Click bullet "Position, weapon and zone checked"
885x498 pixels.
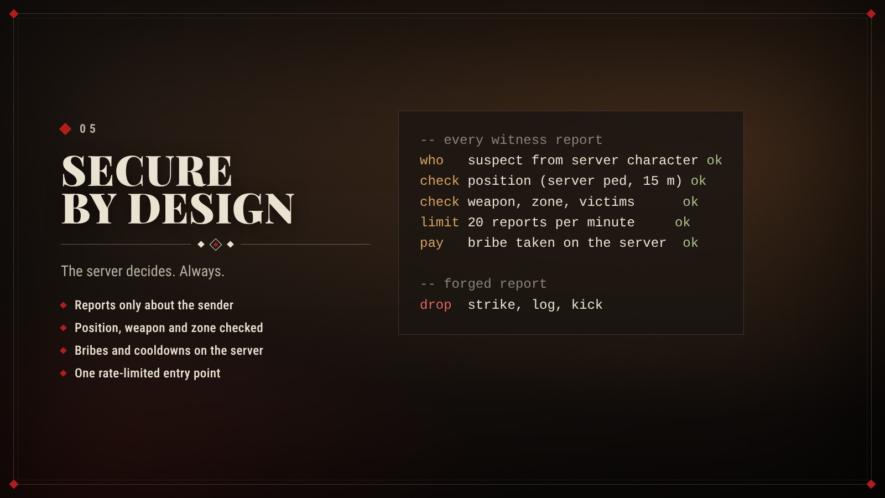click(169, 328)
